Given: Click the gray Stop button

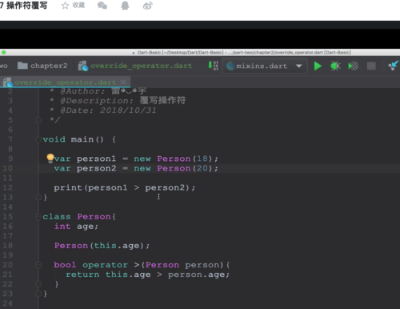Looking at the screenshot, I should [x=371, y=66].
